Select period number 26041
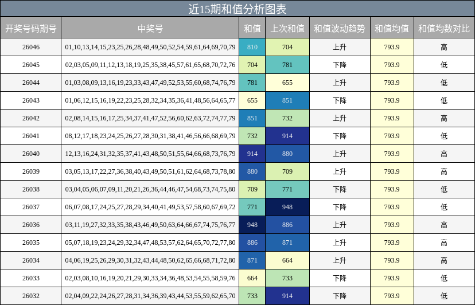This screenshot has height=305, width=475. (x=31, y=136)
